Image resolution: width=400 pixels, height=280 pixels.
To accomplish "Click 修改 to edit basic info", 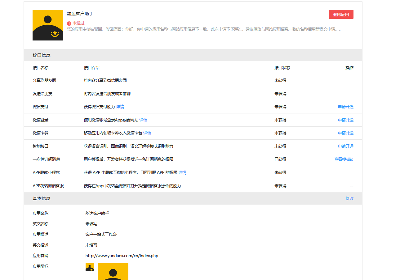I will point(349,198).
